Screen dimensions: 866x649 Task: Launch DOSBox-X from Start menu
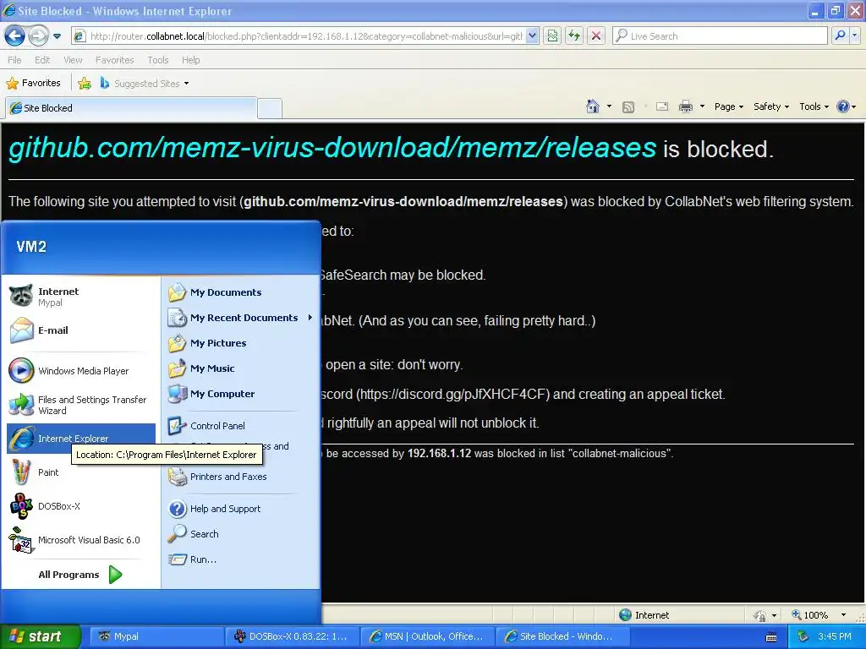click(81, 506)
